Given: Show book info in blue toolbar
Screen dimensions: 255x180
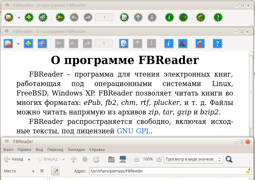Looking at the screenshot, I should [x=169, y=44].
